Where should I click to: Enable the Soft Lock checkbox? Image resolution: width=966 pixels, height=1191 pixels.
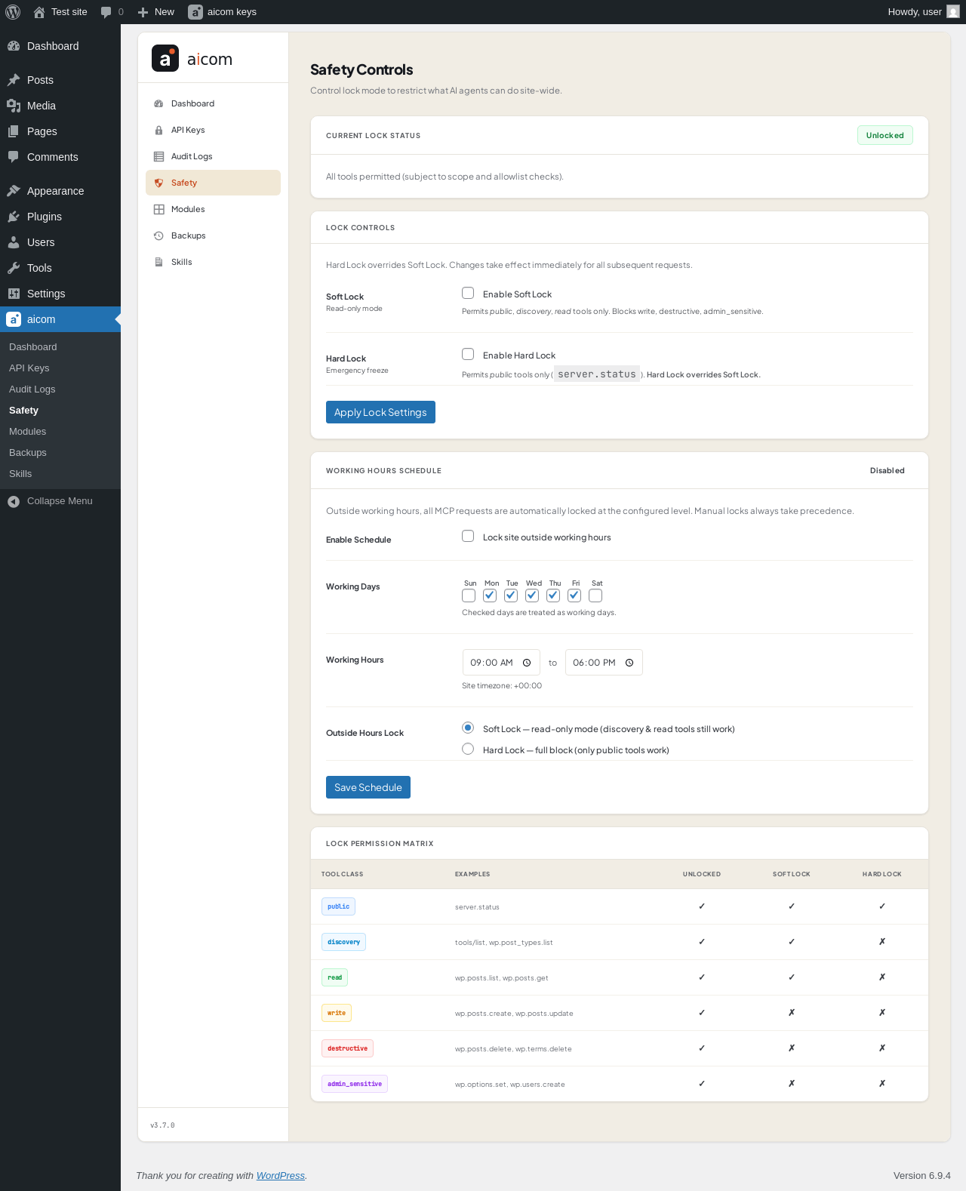468,293
